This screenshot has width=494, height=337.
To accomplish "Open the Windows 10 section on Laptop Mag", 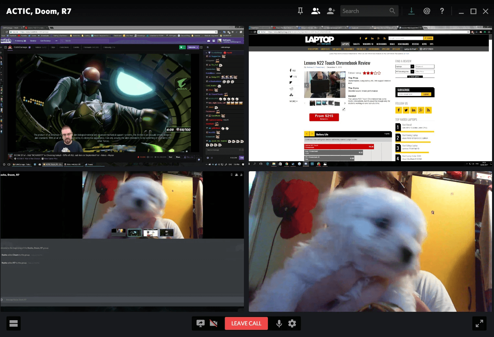I will pyautogui.click(x=368, y=44).
